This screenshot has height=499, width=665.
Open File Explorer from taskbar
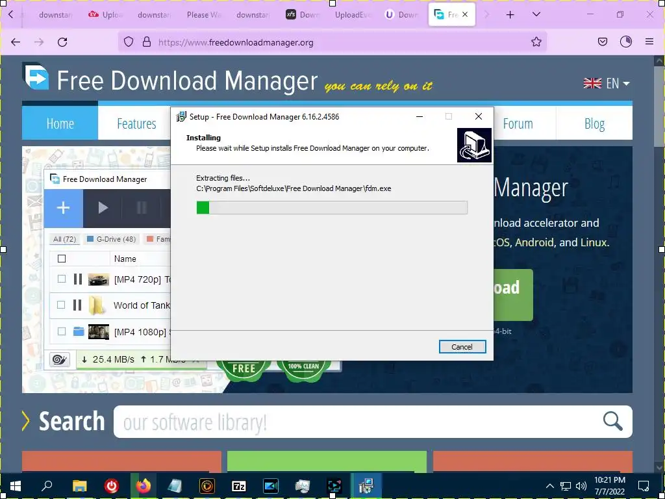79,486
